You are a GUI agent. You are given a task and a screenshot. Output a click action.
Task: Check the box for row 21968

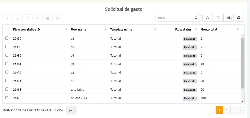point(7,89)
